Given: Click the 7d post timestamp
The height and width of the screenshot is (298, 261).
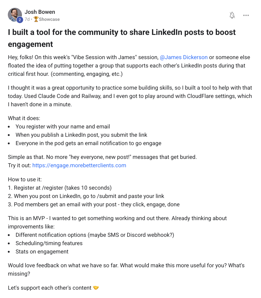Looking at the screenshot, I should coord(27,19).
